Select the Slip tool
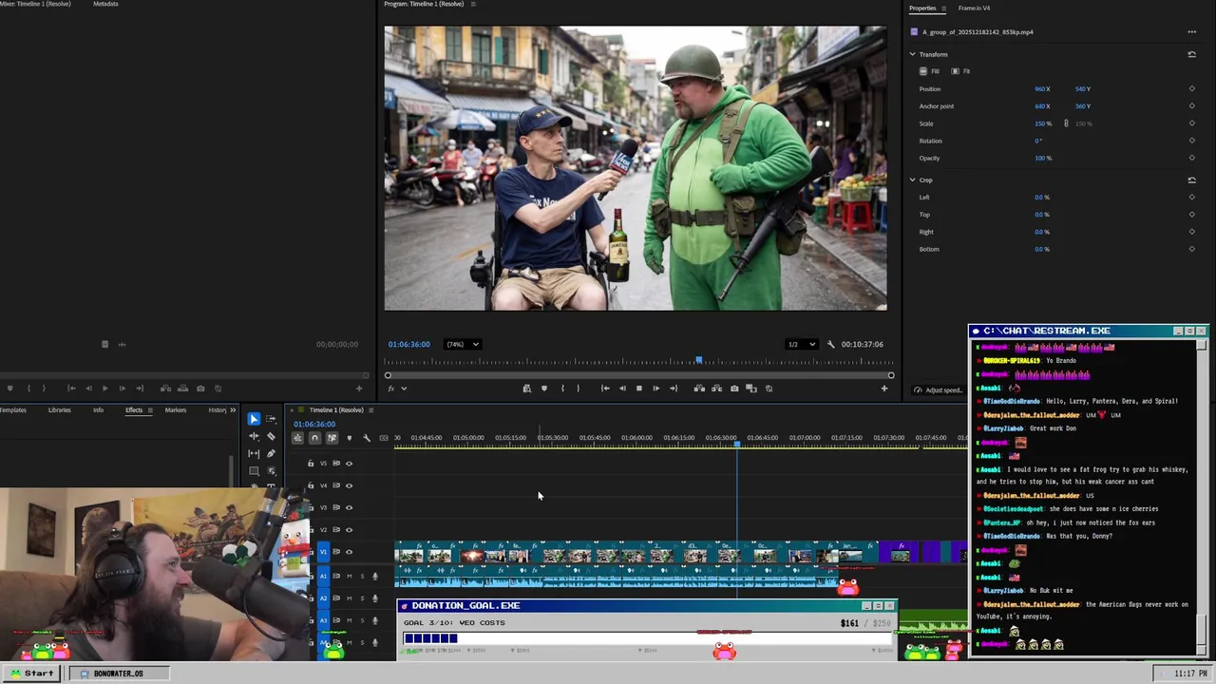The height and width of the screenshot is (684, 1216). click(x=254, y=453)
